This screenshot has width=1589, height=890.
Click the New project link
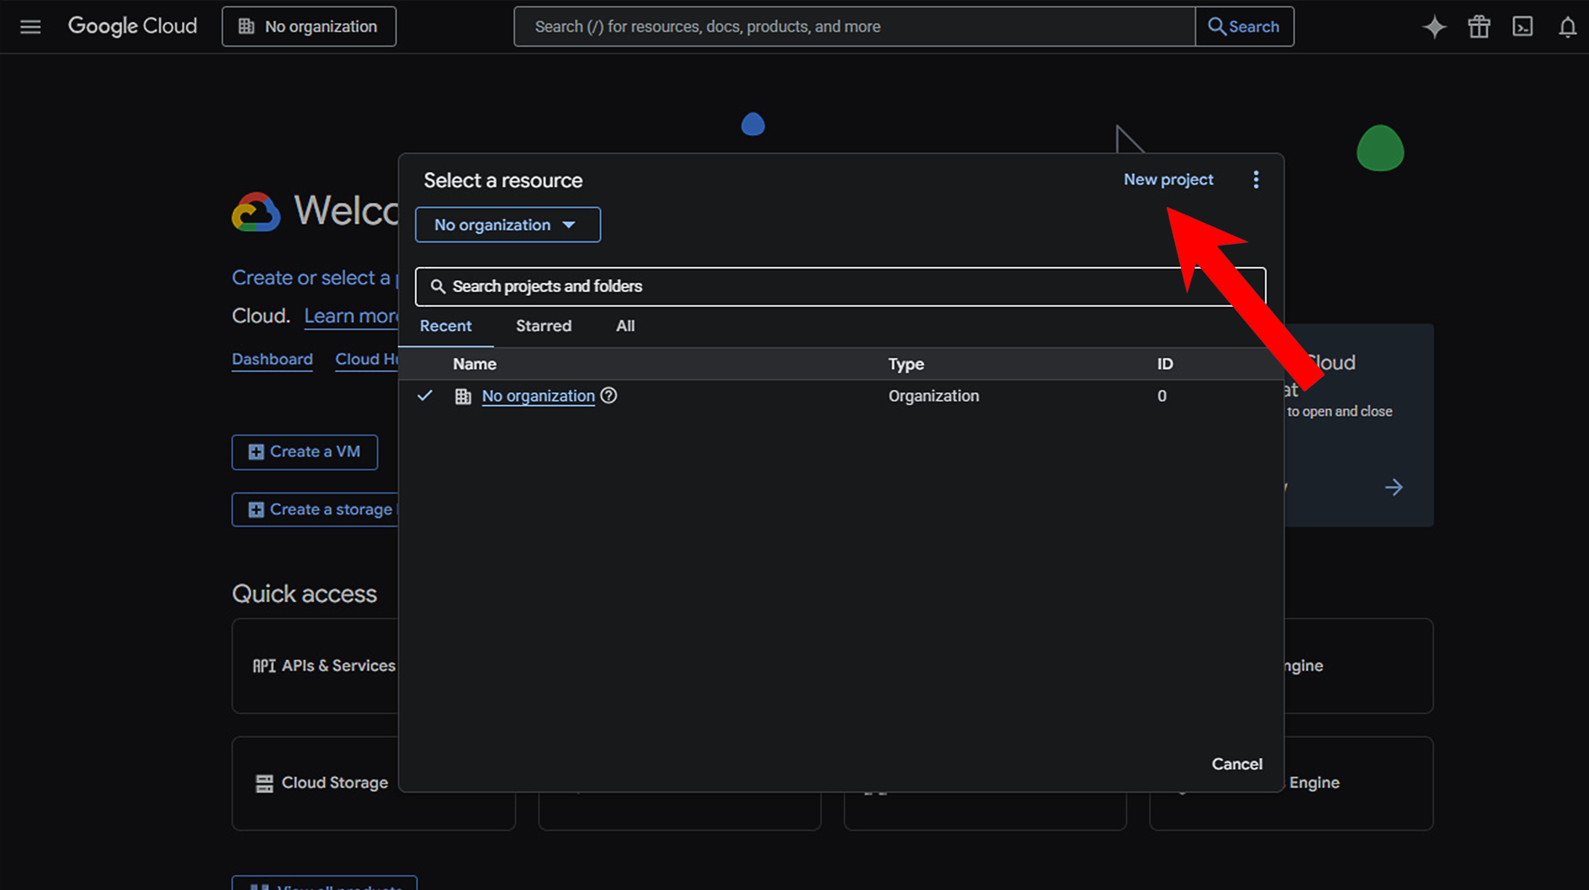(1168, 179)
